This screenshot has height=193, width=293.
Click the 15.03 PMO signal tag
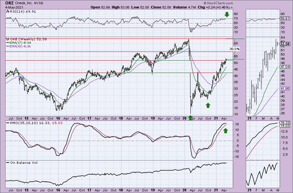[285, 126]
